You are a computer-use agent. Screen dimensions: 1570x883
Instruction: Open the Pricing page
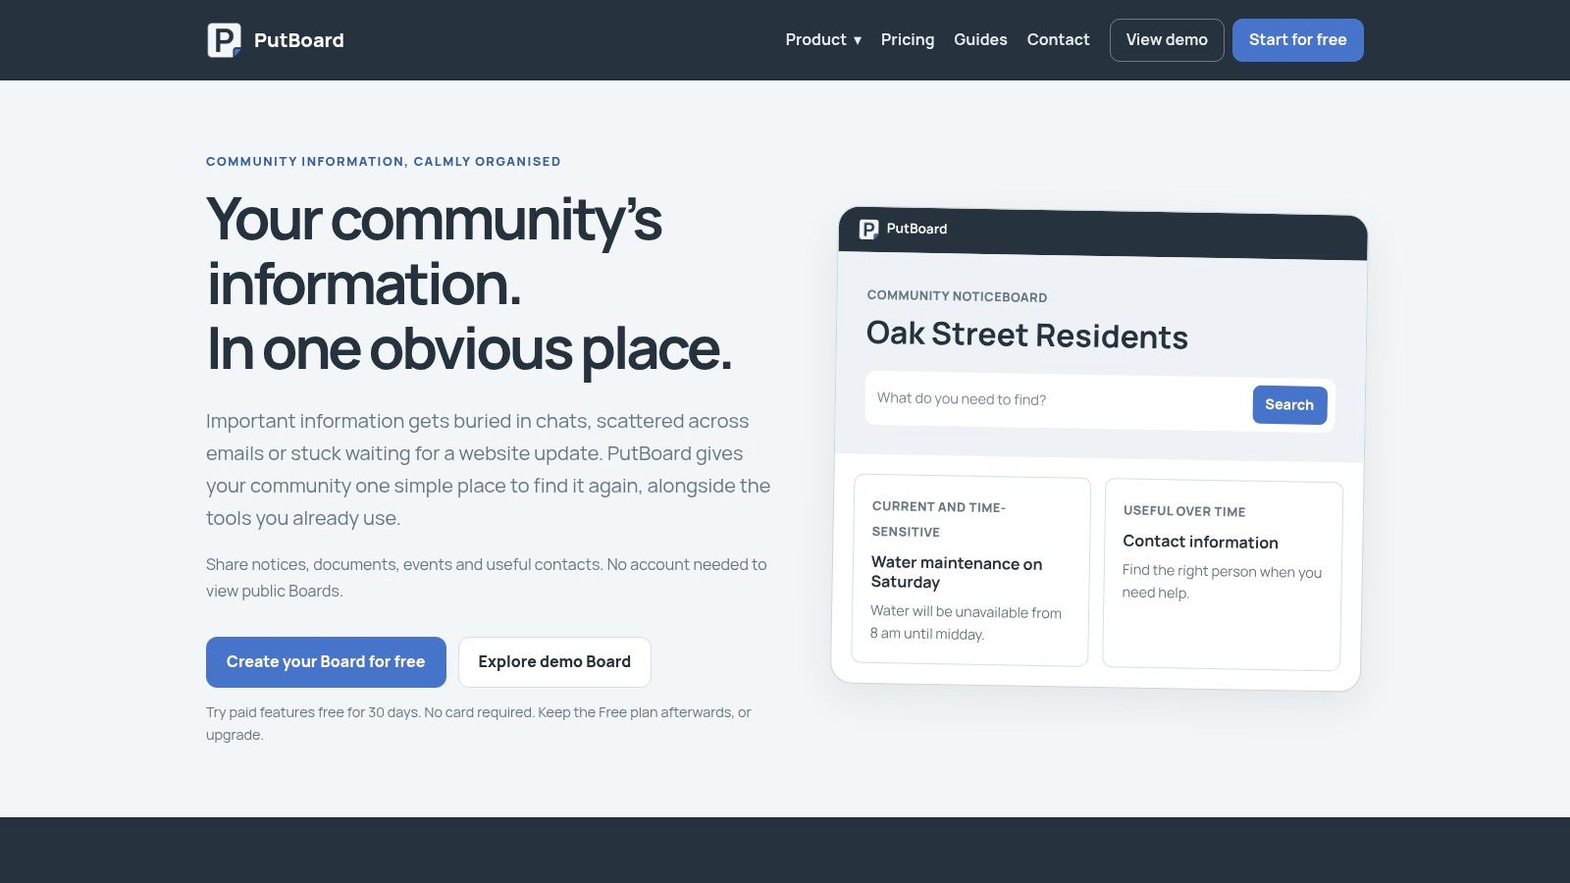point(908,40)
